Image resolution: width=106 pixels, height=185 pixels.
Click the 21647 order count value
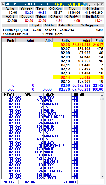point(98,45)
